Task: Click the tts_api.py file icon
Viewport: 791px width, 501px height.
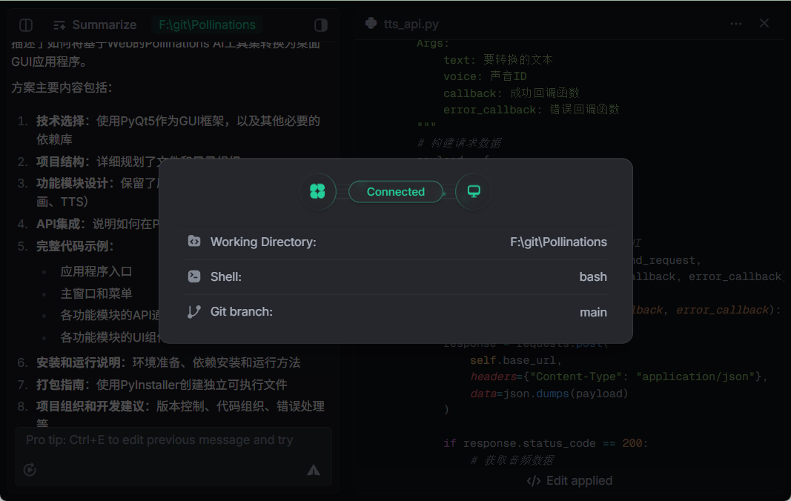Action: 371,24
